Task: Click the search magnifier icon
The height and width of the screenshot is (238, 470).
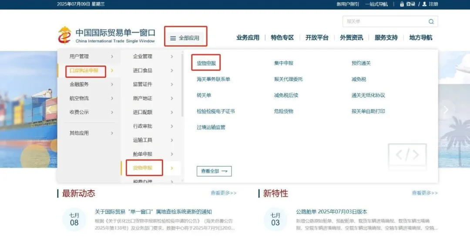Action: [431, 22]
